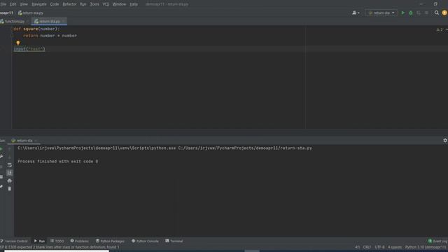Open the inspection warnings indicator showing 2
Viewport: 448px width, 252px height.
pyautogui.click(x=440, y=29)
